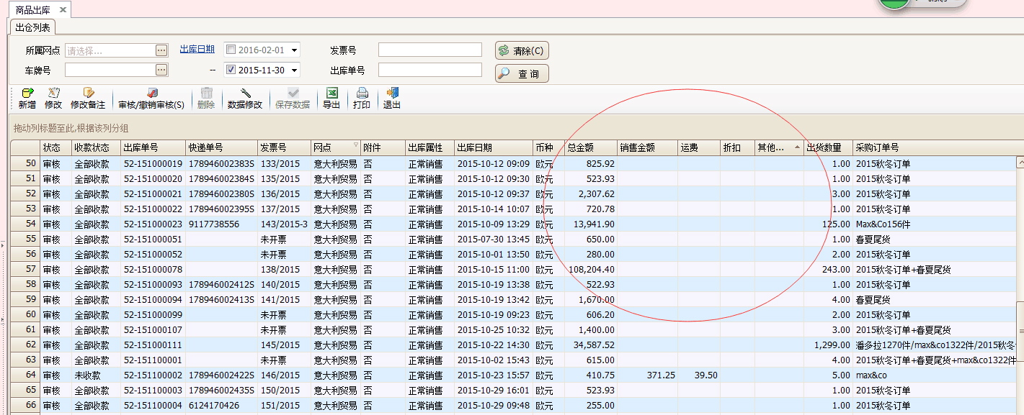The image size is (1024, 415).
Task: Open the 网点 column filter arrow
Action: tap(355, 145)
